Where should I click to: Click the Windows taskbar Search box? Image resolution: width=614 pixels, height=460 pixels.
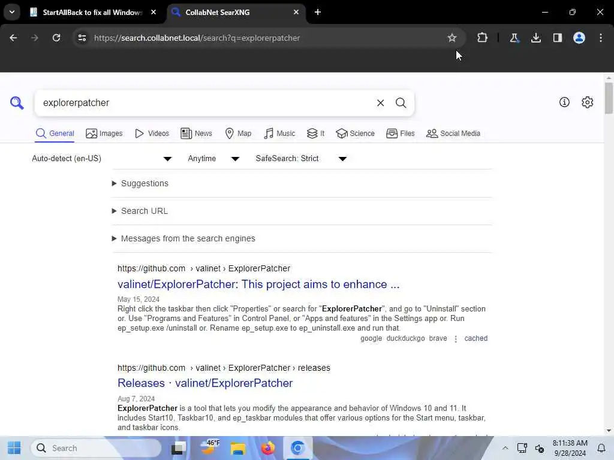click(96, 448)
